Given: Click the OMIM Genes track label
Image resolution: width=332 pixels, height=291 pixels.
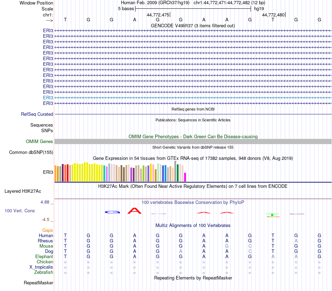Looking at the screenshot, I should [39, 141].
